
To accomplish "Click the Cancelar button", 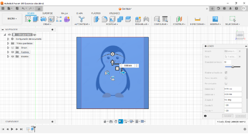I will 240,116.
